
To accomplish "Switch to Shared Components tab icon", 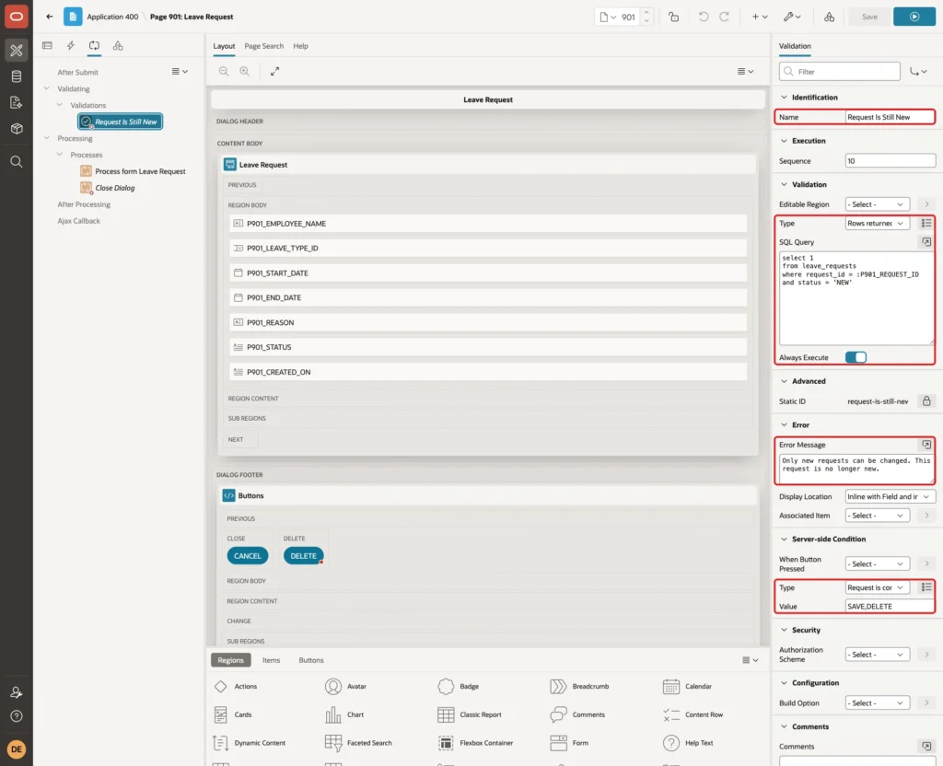I will [118, 46].
